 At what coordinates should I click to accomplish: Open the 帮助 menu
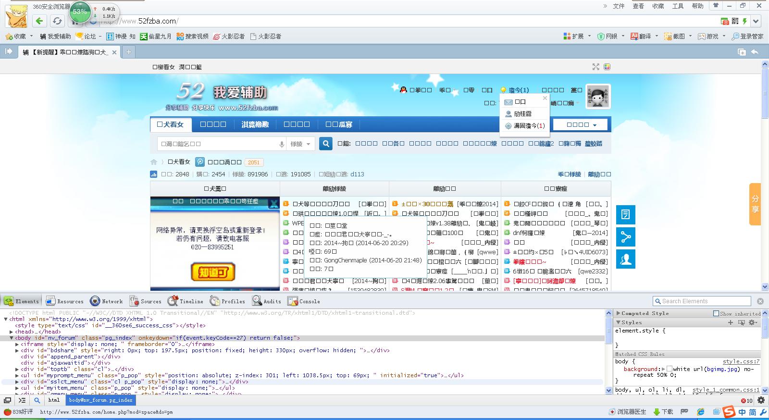click(x=697, y=6)
